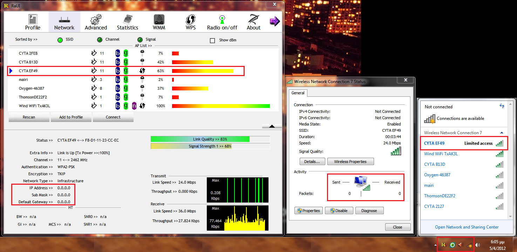Click Details... button in Status window
Image resolution: width=517 pixels, height=252 pixels.
312,162
